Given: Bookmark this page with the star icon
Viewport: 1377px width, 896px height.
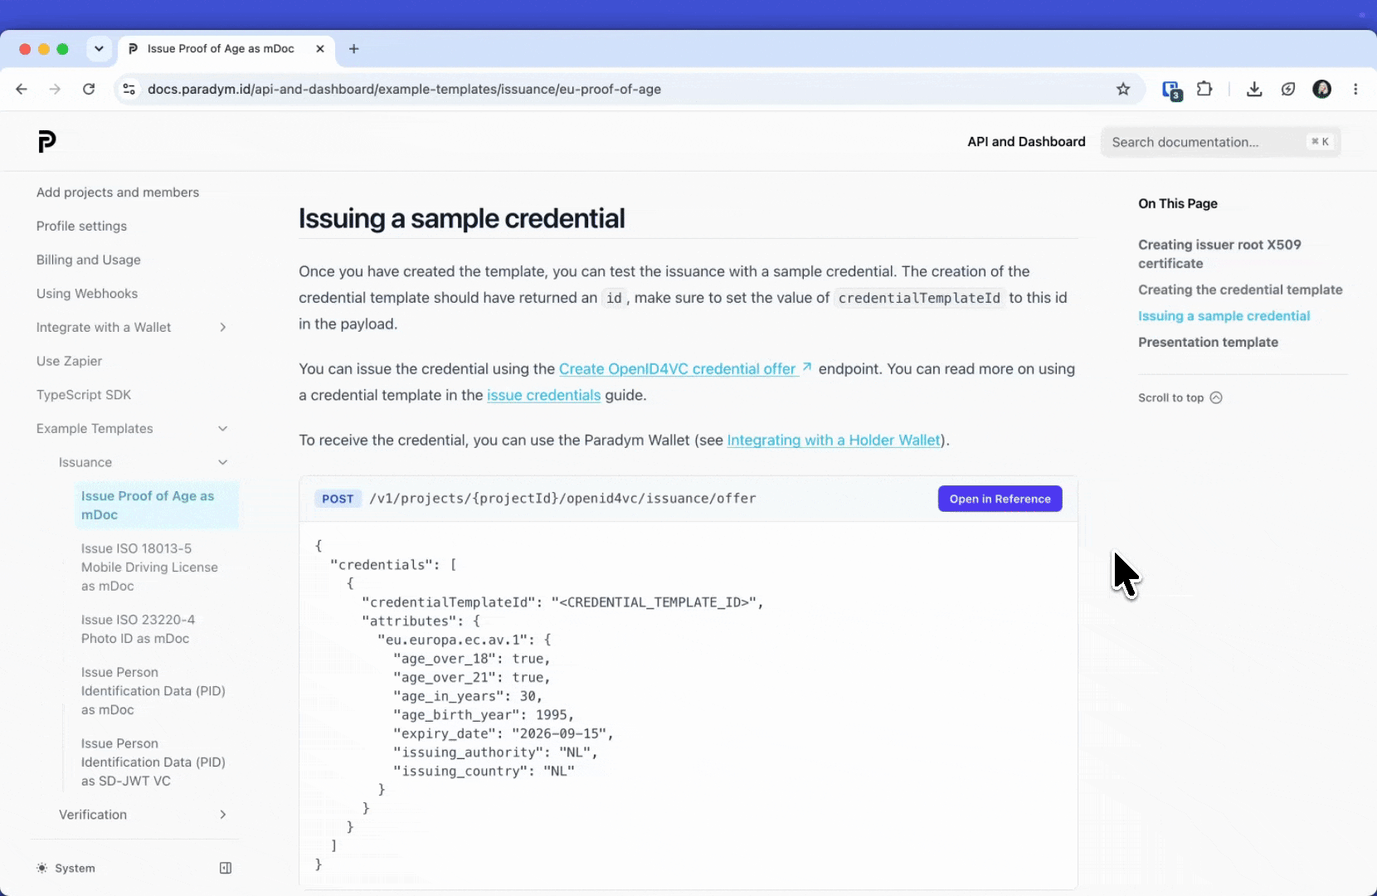Looking at the screenshot, I should 1123,89.
